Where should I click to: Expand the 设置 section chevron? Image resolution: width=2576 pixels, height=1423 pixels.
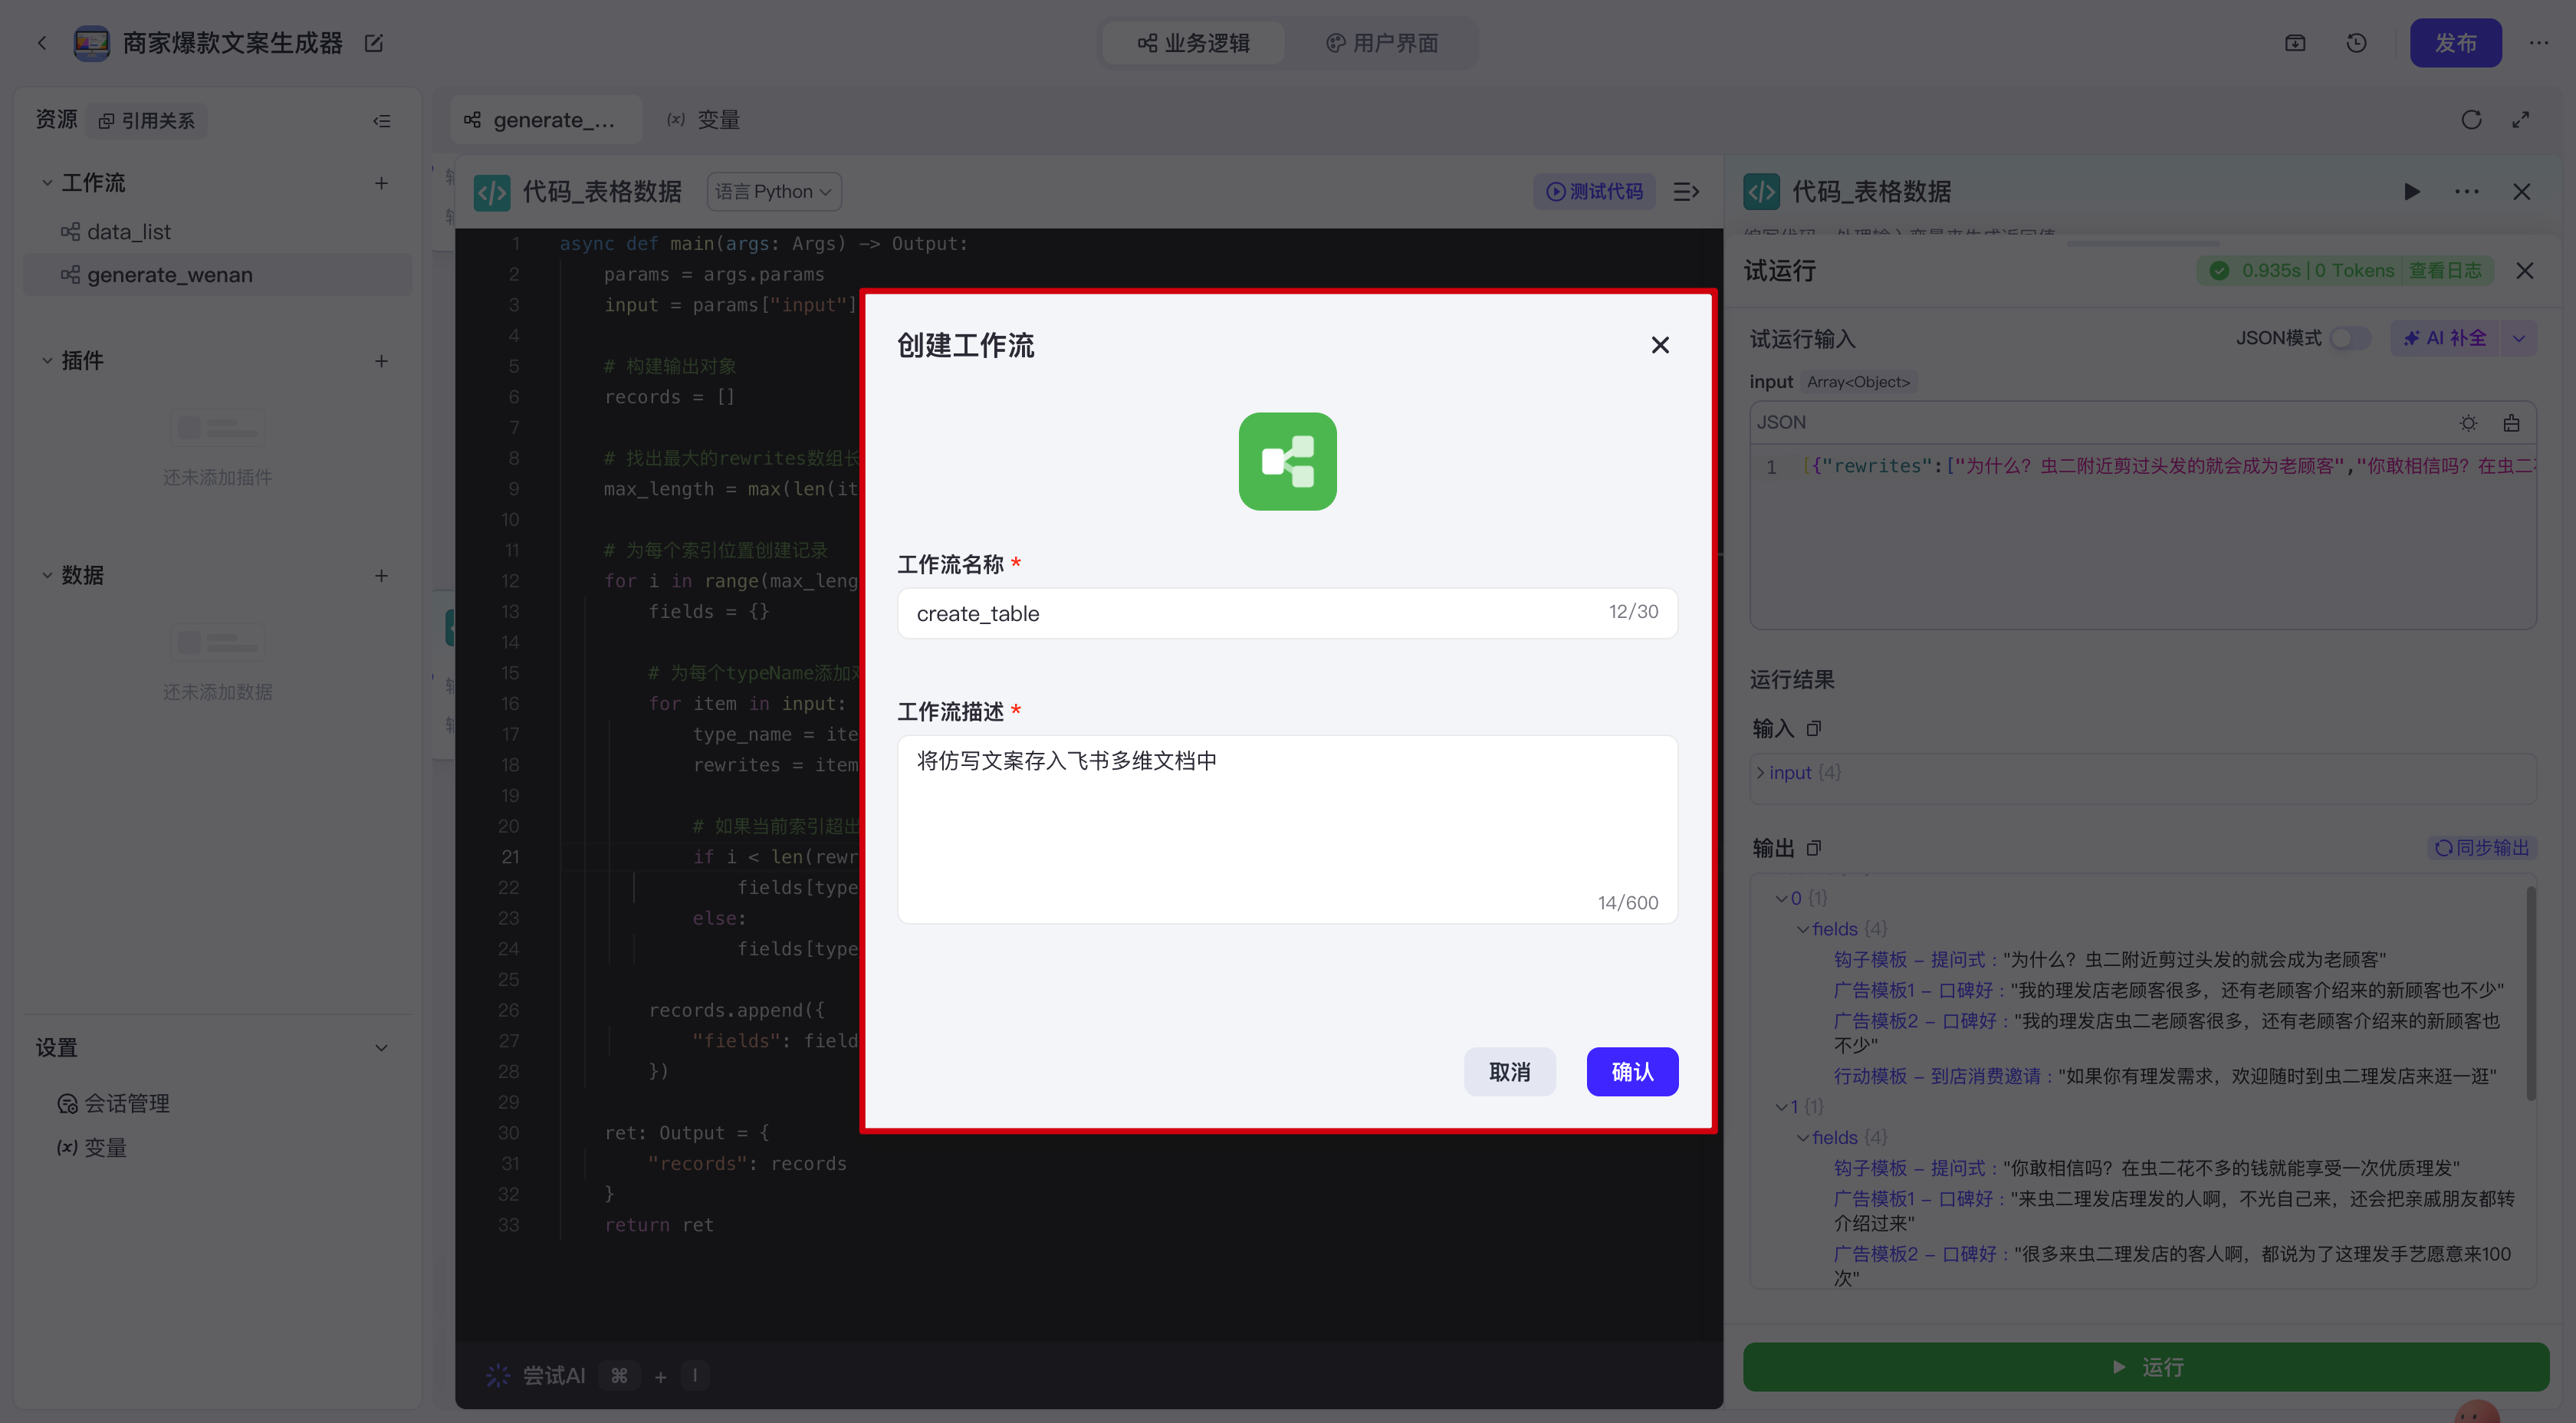(381, 1047)
